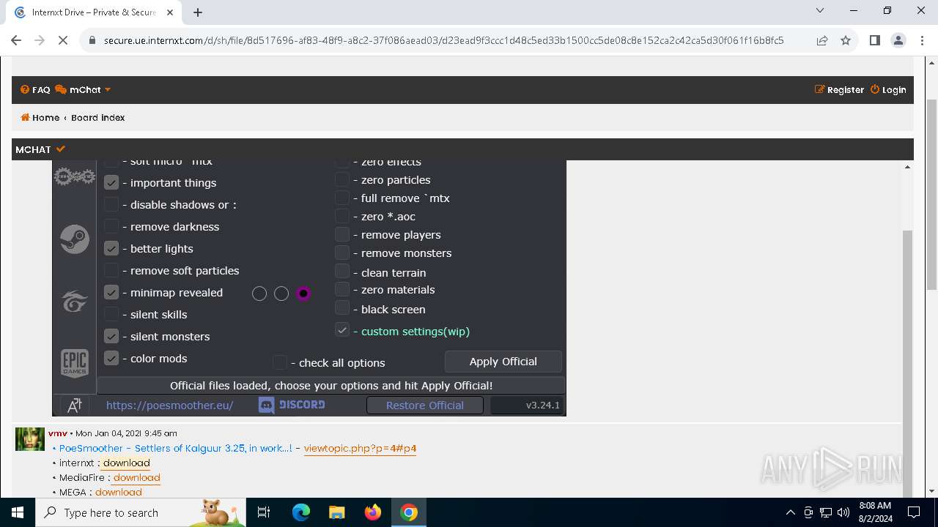Click the Windows taskbar search box
The width and height of the screenshot is (938, 527).
click(141, 512)
